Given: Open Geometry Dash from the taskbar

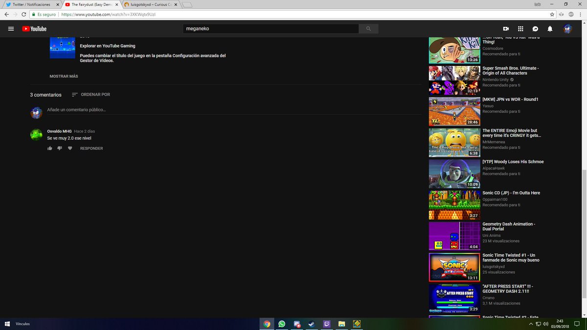Looking at the screenshot, I should (357, 324).
